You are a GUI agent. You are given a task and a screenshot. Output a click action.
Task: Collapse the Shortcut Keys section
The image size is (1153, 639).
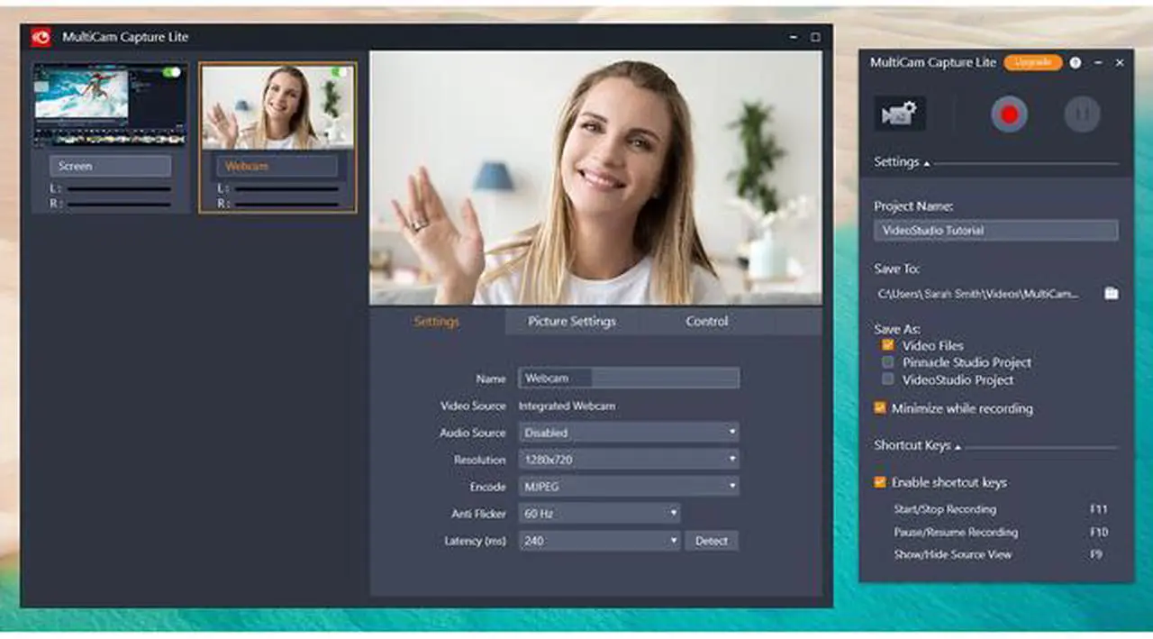click(x=958, y=447)
